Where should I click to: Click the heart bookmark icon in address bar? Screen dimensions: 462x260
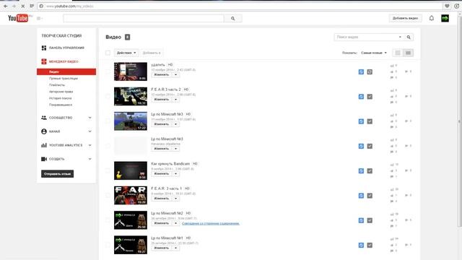point(447,6)
